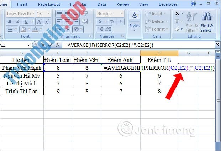Image resolution: width=221 pixels, height=151 pixels.
Task: Click cell 'Nguyễn Hà My'
Action: [22, 76]
